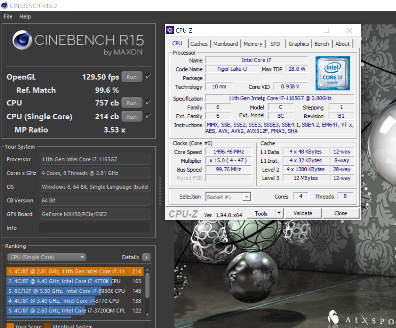The width and height of the screenshot is (396, 328).
Task: Click the MP Ratio value 3.53 x
Action: coord(114,130)
